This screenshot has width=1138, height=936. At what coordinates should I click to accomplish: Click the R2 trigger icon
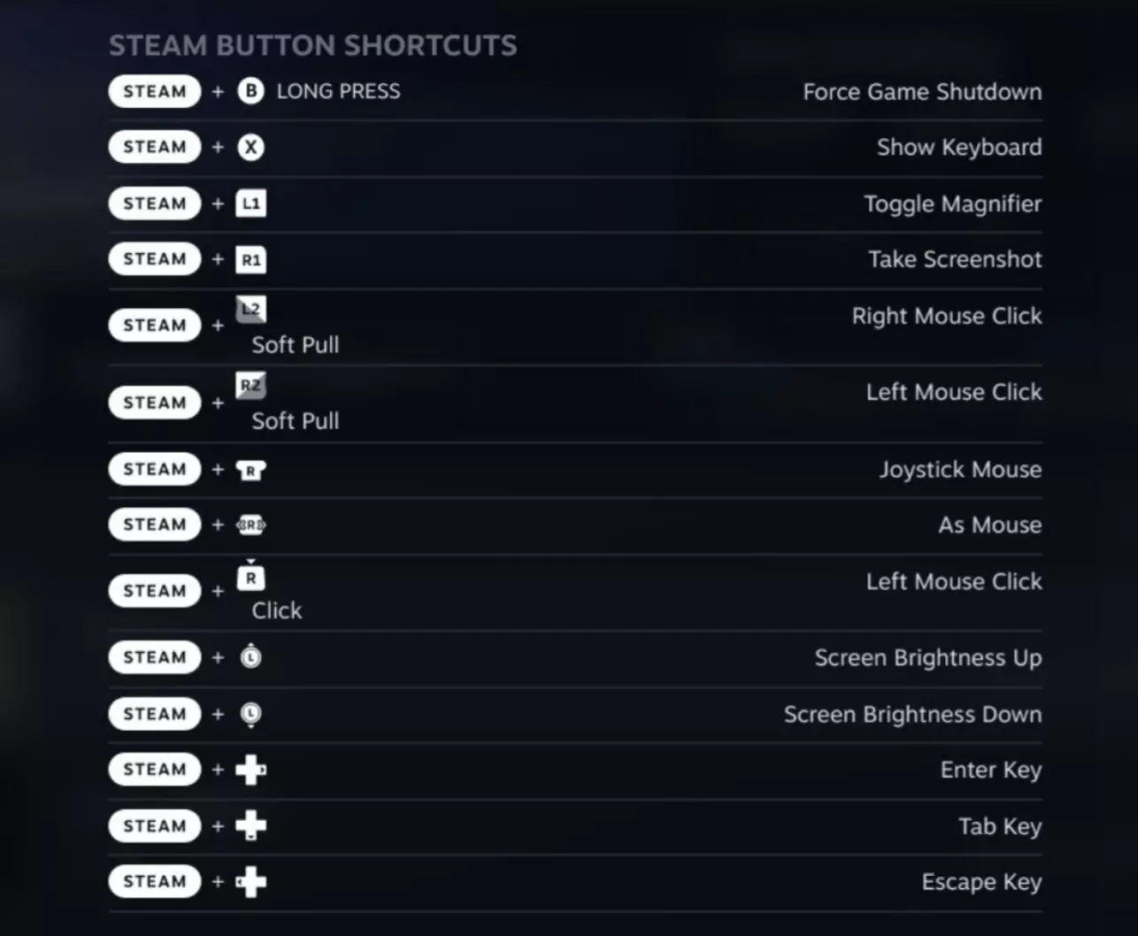[x=250, y=386]
